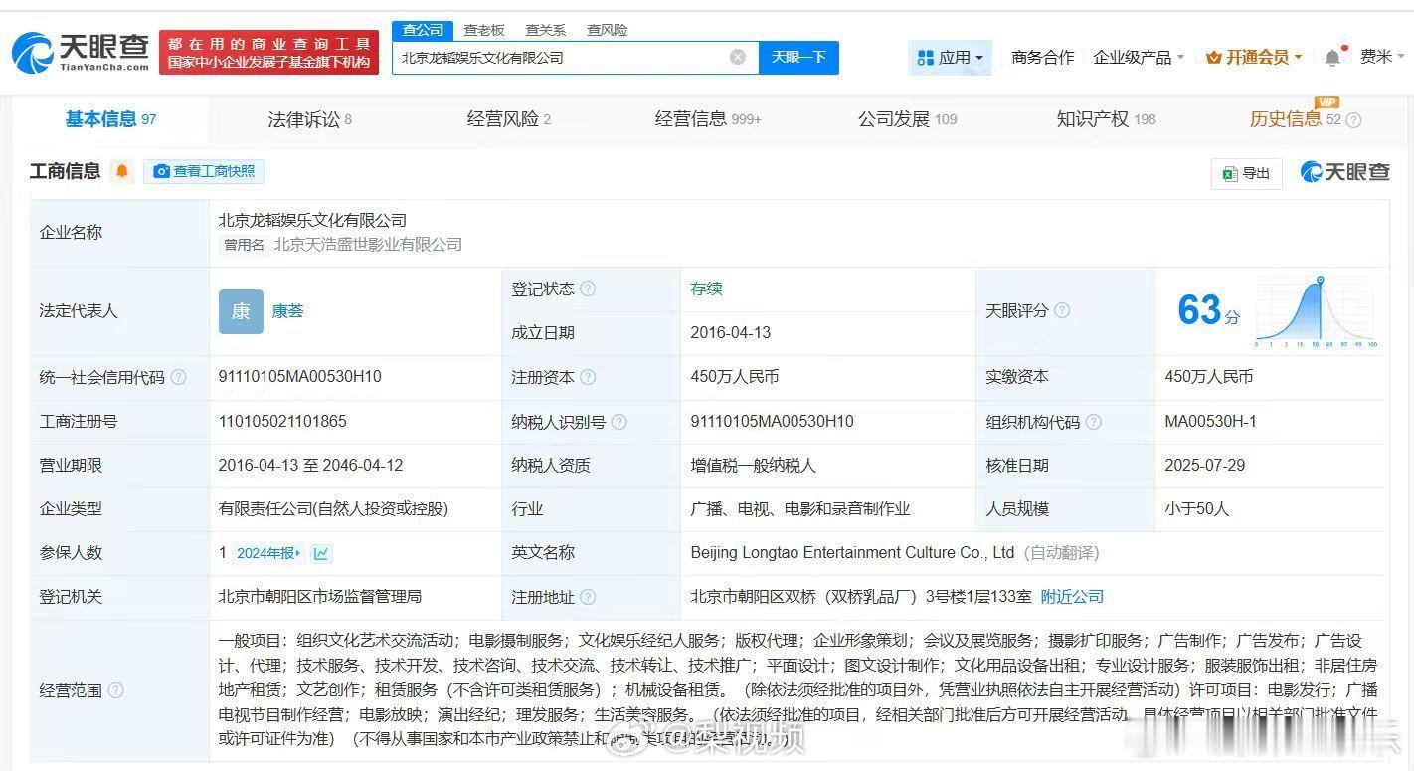Switch to the 历史信息 tab
Image resolution: width=1414 pixels, height=771 pixels.
click(1295, 119)
